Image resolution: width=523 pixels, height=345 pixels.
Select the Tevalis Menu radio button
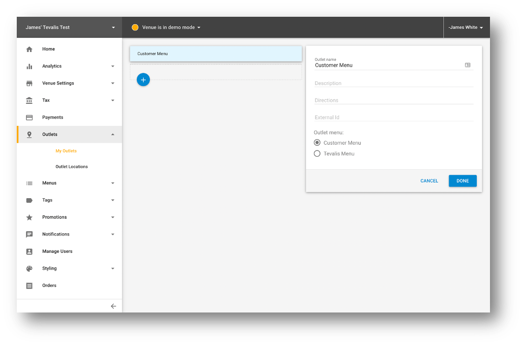click(317, 154)
